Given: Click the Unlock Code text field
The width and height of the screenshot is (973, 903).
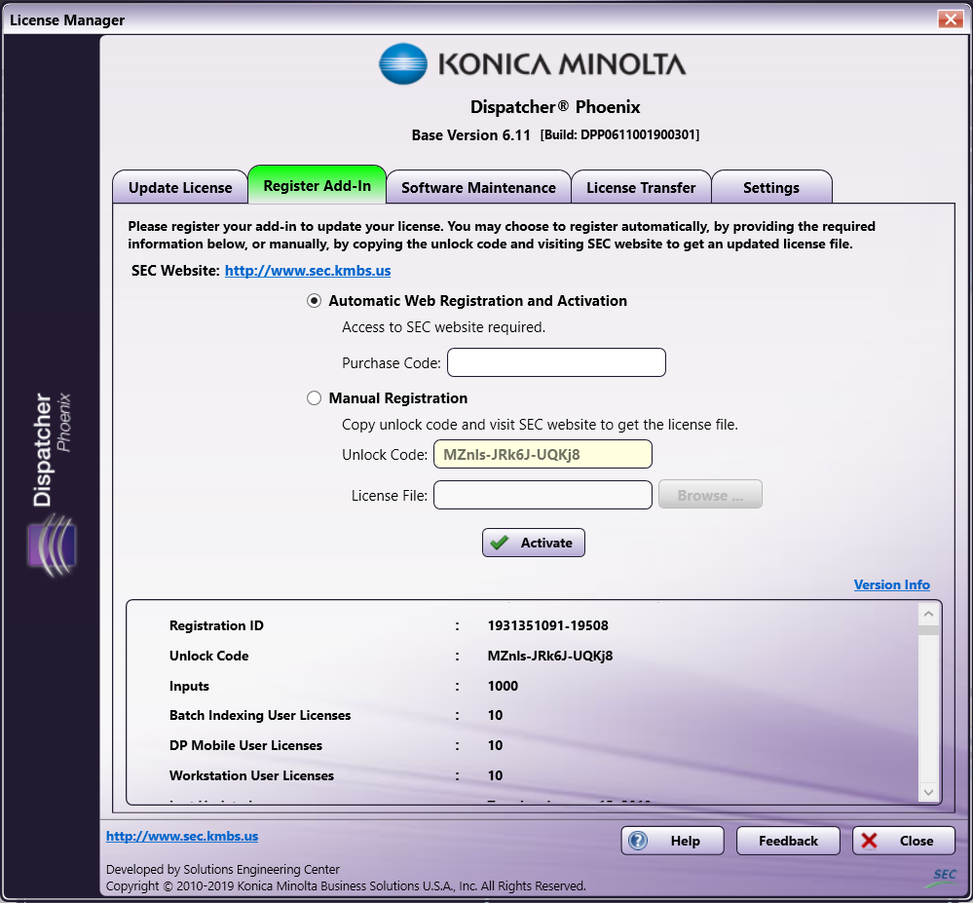Looking at the screenshot, I should pos(543,454).
